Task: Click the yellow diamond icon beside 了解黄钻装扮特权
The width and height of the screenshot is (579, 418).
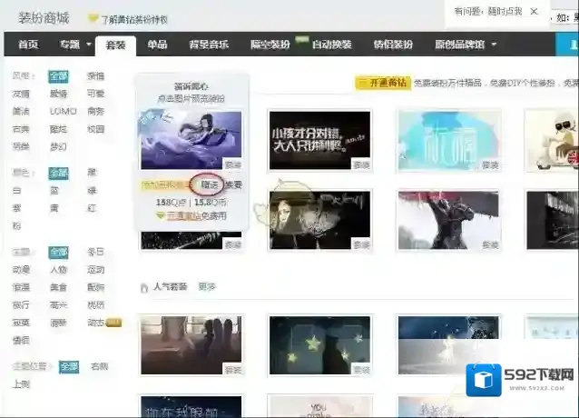Action: 93,18
